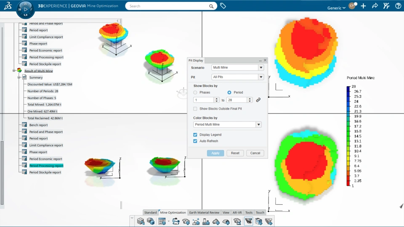404x227 pixels.
Task: Switch to the AR-VR tab
Action: coord(237,212)
